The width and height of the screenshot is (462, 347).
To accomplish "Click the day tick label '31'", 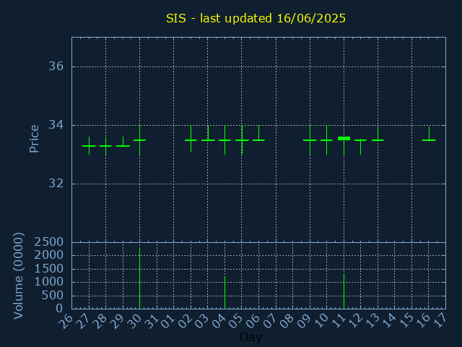I will coord(151,321).
